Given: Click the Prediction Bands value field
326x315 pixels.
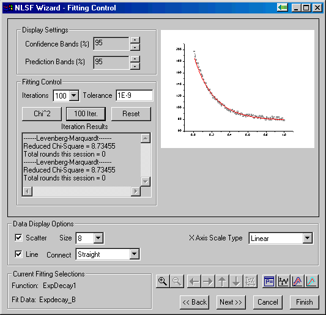Looking at the screenshot, I should pos(111,62).
